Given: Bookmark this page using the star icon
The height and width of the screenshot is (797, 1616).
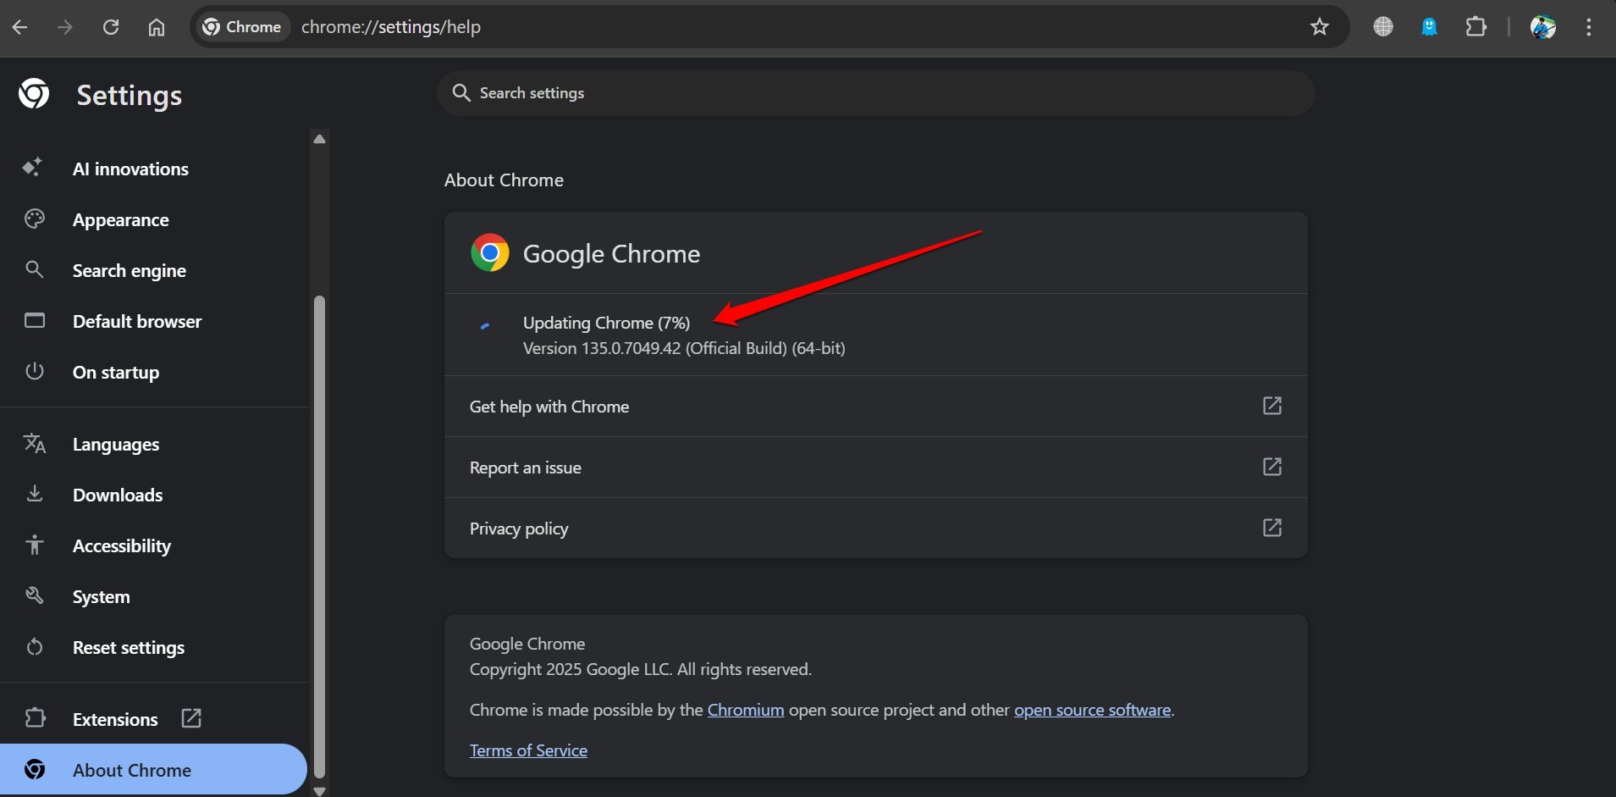Looking at the screenshot, I should [1318, 26].
